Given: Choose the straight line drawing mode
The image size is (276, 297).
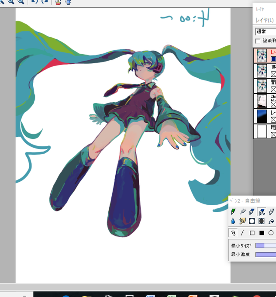Looking at the screenshot, I should (242, 233).
